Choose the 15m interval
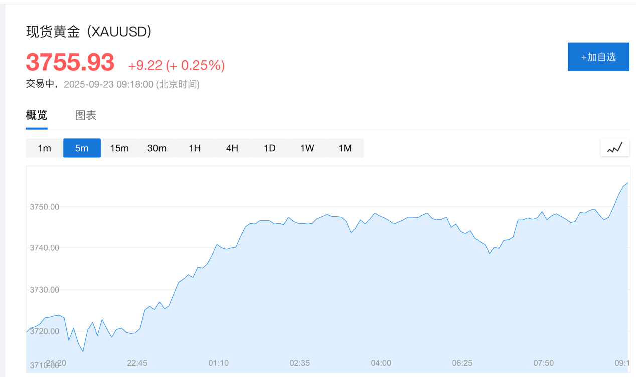 click(x=119, y=148)
